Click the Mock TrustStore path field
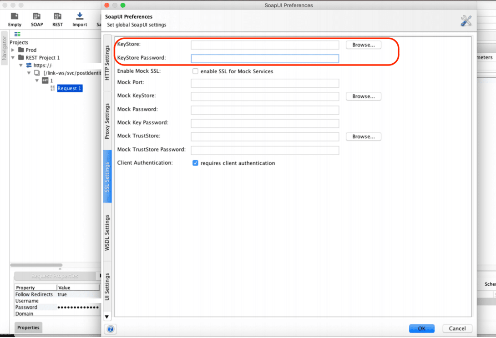The height and width of the screenshot is (338, 496). click(265, 136)
